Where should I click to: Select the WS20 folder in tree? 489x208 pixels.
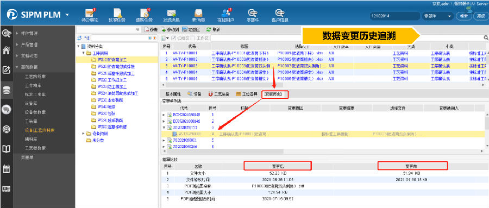coord(113,66)
